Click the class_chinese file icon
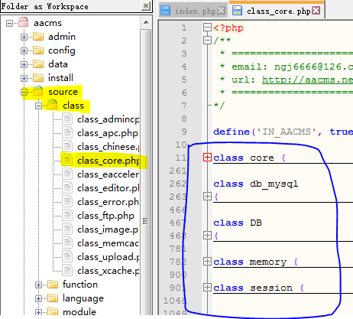The height and width of the screenshot is (319, 353). 67,147
